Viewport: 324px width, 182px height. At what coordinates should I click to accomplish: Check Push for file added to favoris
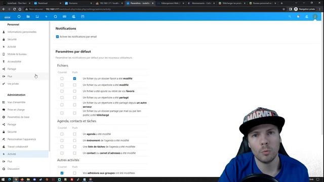click(74, 91)
